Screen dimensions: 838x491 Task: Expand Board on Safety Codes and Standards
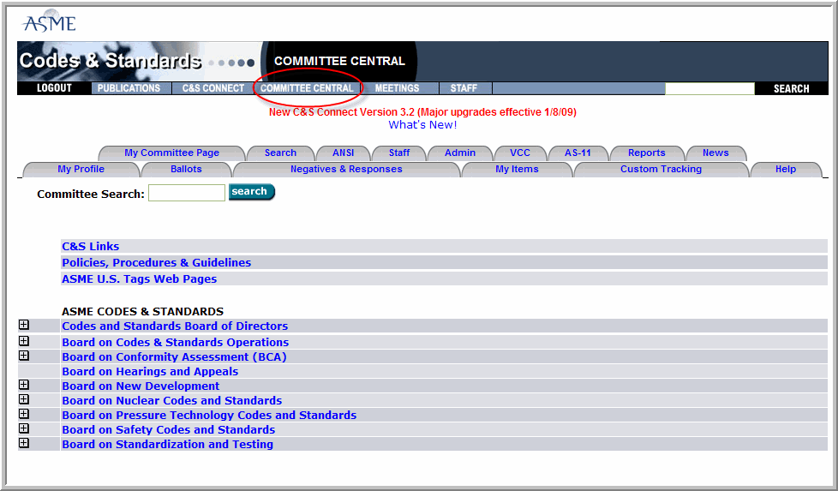pyautogui.click(x=24, y=428)
